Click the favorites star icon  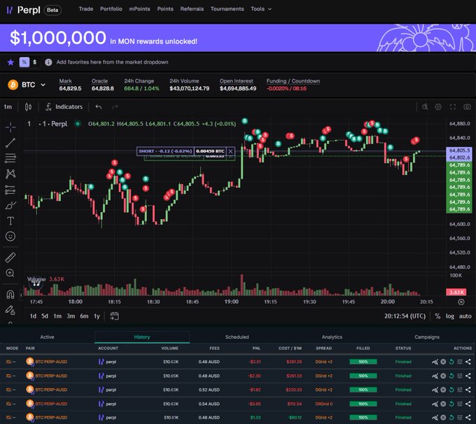10,62
